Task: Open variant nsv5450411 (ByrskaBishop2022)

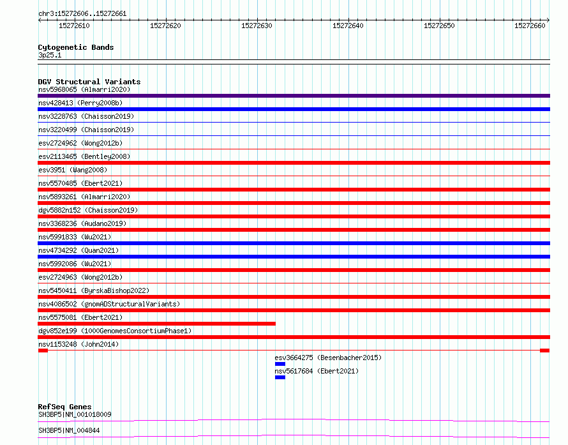Action: (94, 290)
